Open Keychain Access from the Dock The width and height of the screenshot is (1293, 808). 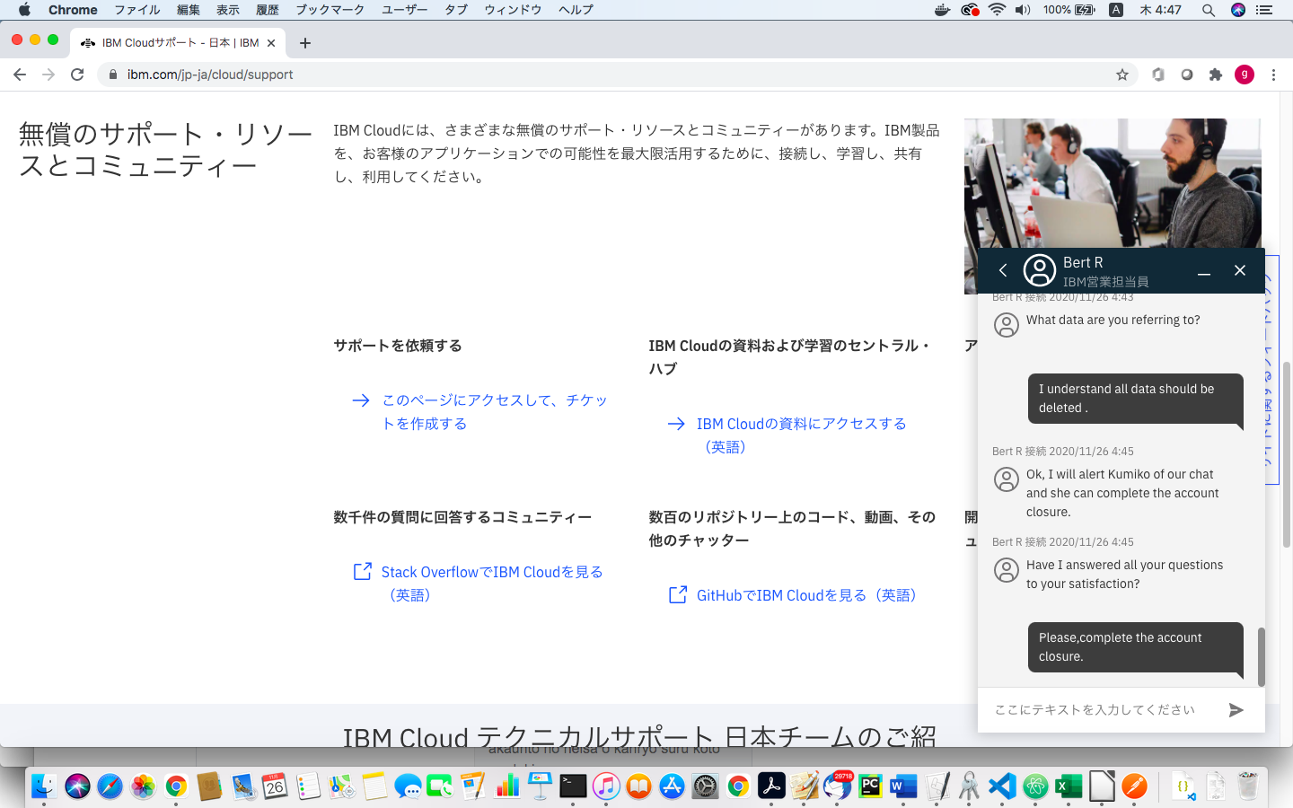tap(968, 786)
